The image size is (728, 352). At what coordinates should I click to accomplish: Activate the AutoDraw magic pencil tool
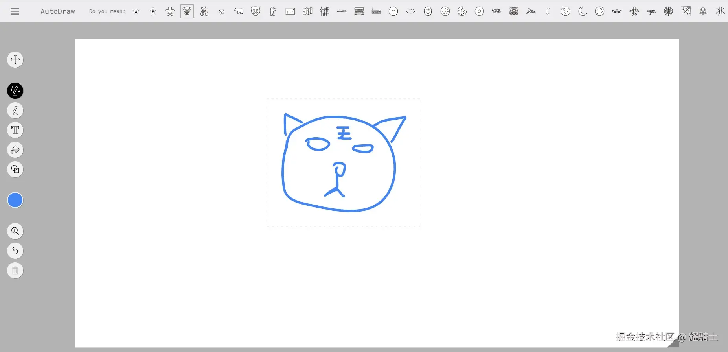[15, 91]
